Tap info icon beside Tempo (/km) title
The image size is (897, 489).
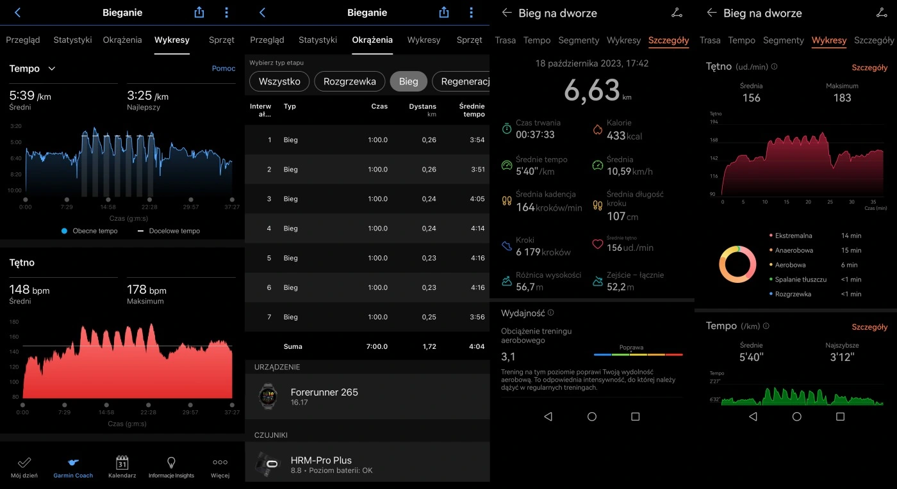766,326
